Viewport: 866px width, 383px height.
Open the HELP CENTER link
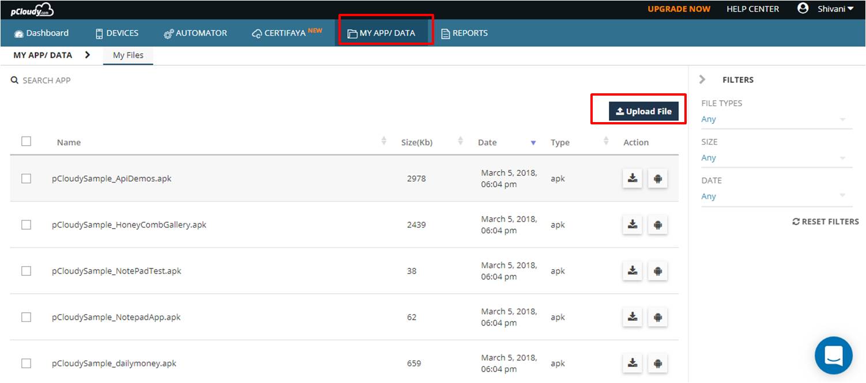coord(753,9)
